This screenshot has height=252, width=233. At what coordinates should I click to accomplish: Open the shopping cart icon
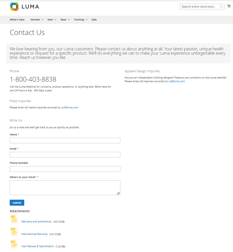[x=229, y=6]
